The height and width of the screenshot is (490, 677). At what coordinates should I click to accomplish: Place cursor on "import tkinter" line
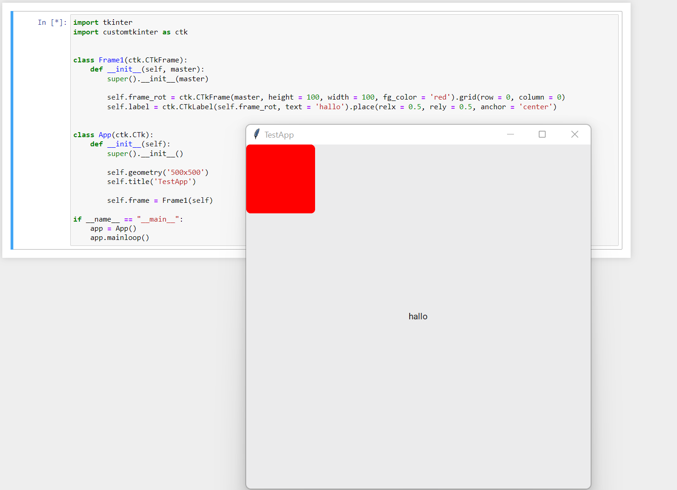tap(103, 22)
